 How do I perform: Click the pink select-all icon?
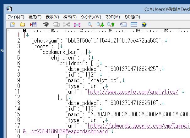pos(77,25)
